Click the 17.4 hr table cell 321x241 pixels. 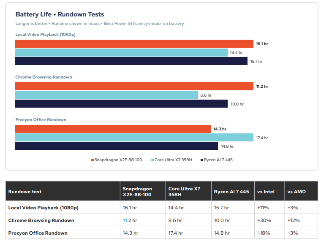click(x=188, y=232)
